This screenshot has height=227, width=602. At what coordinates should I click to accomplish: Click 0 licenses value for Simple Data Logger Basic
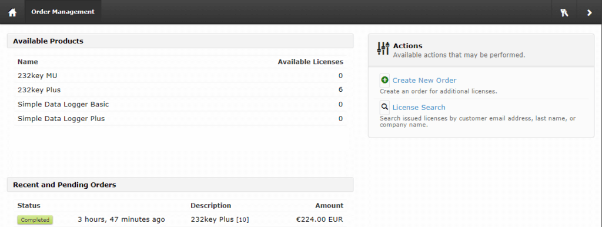[x=340, y=104]
